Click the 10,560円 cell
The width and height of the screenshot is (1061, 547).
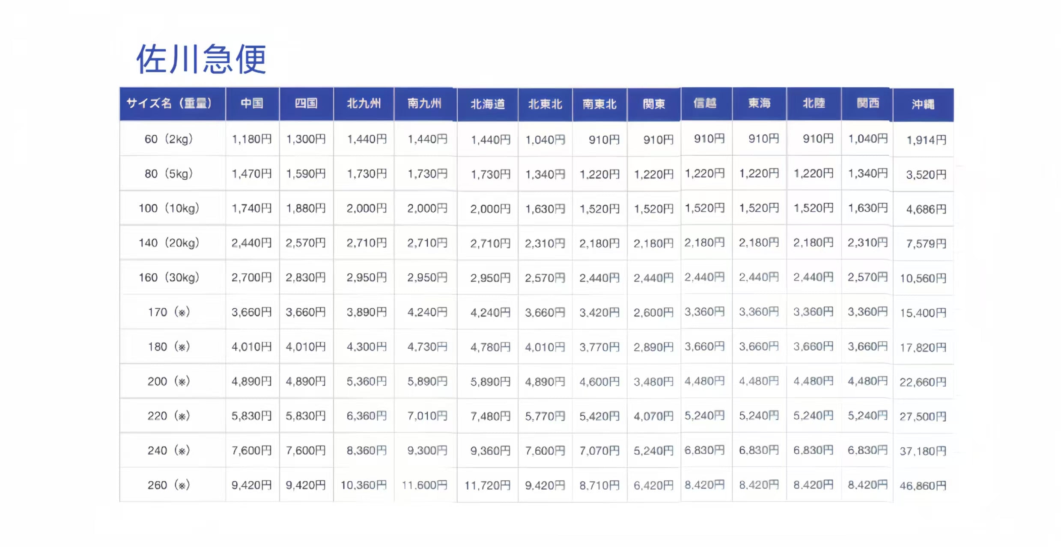click(x=923, y=278)
